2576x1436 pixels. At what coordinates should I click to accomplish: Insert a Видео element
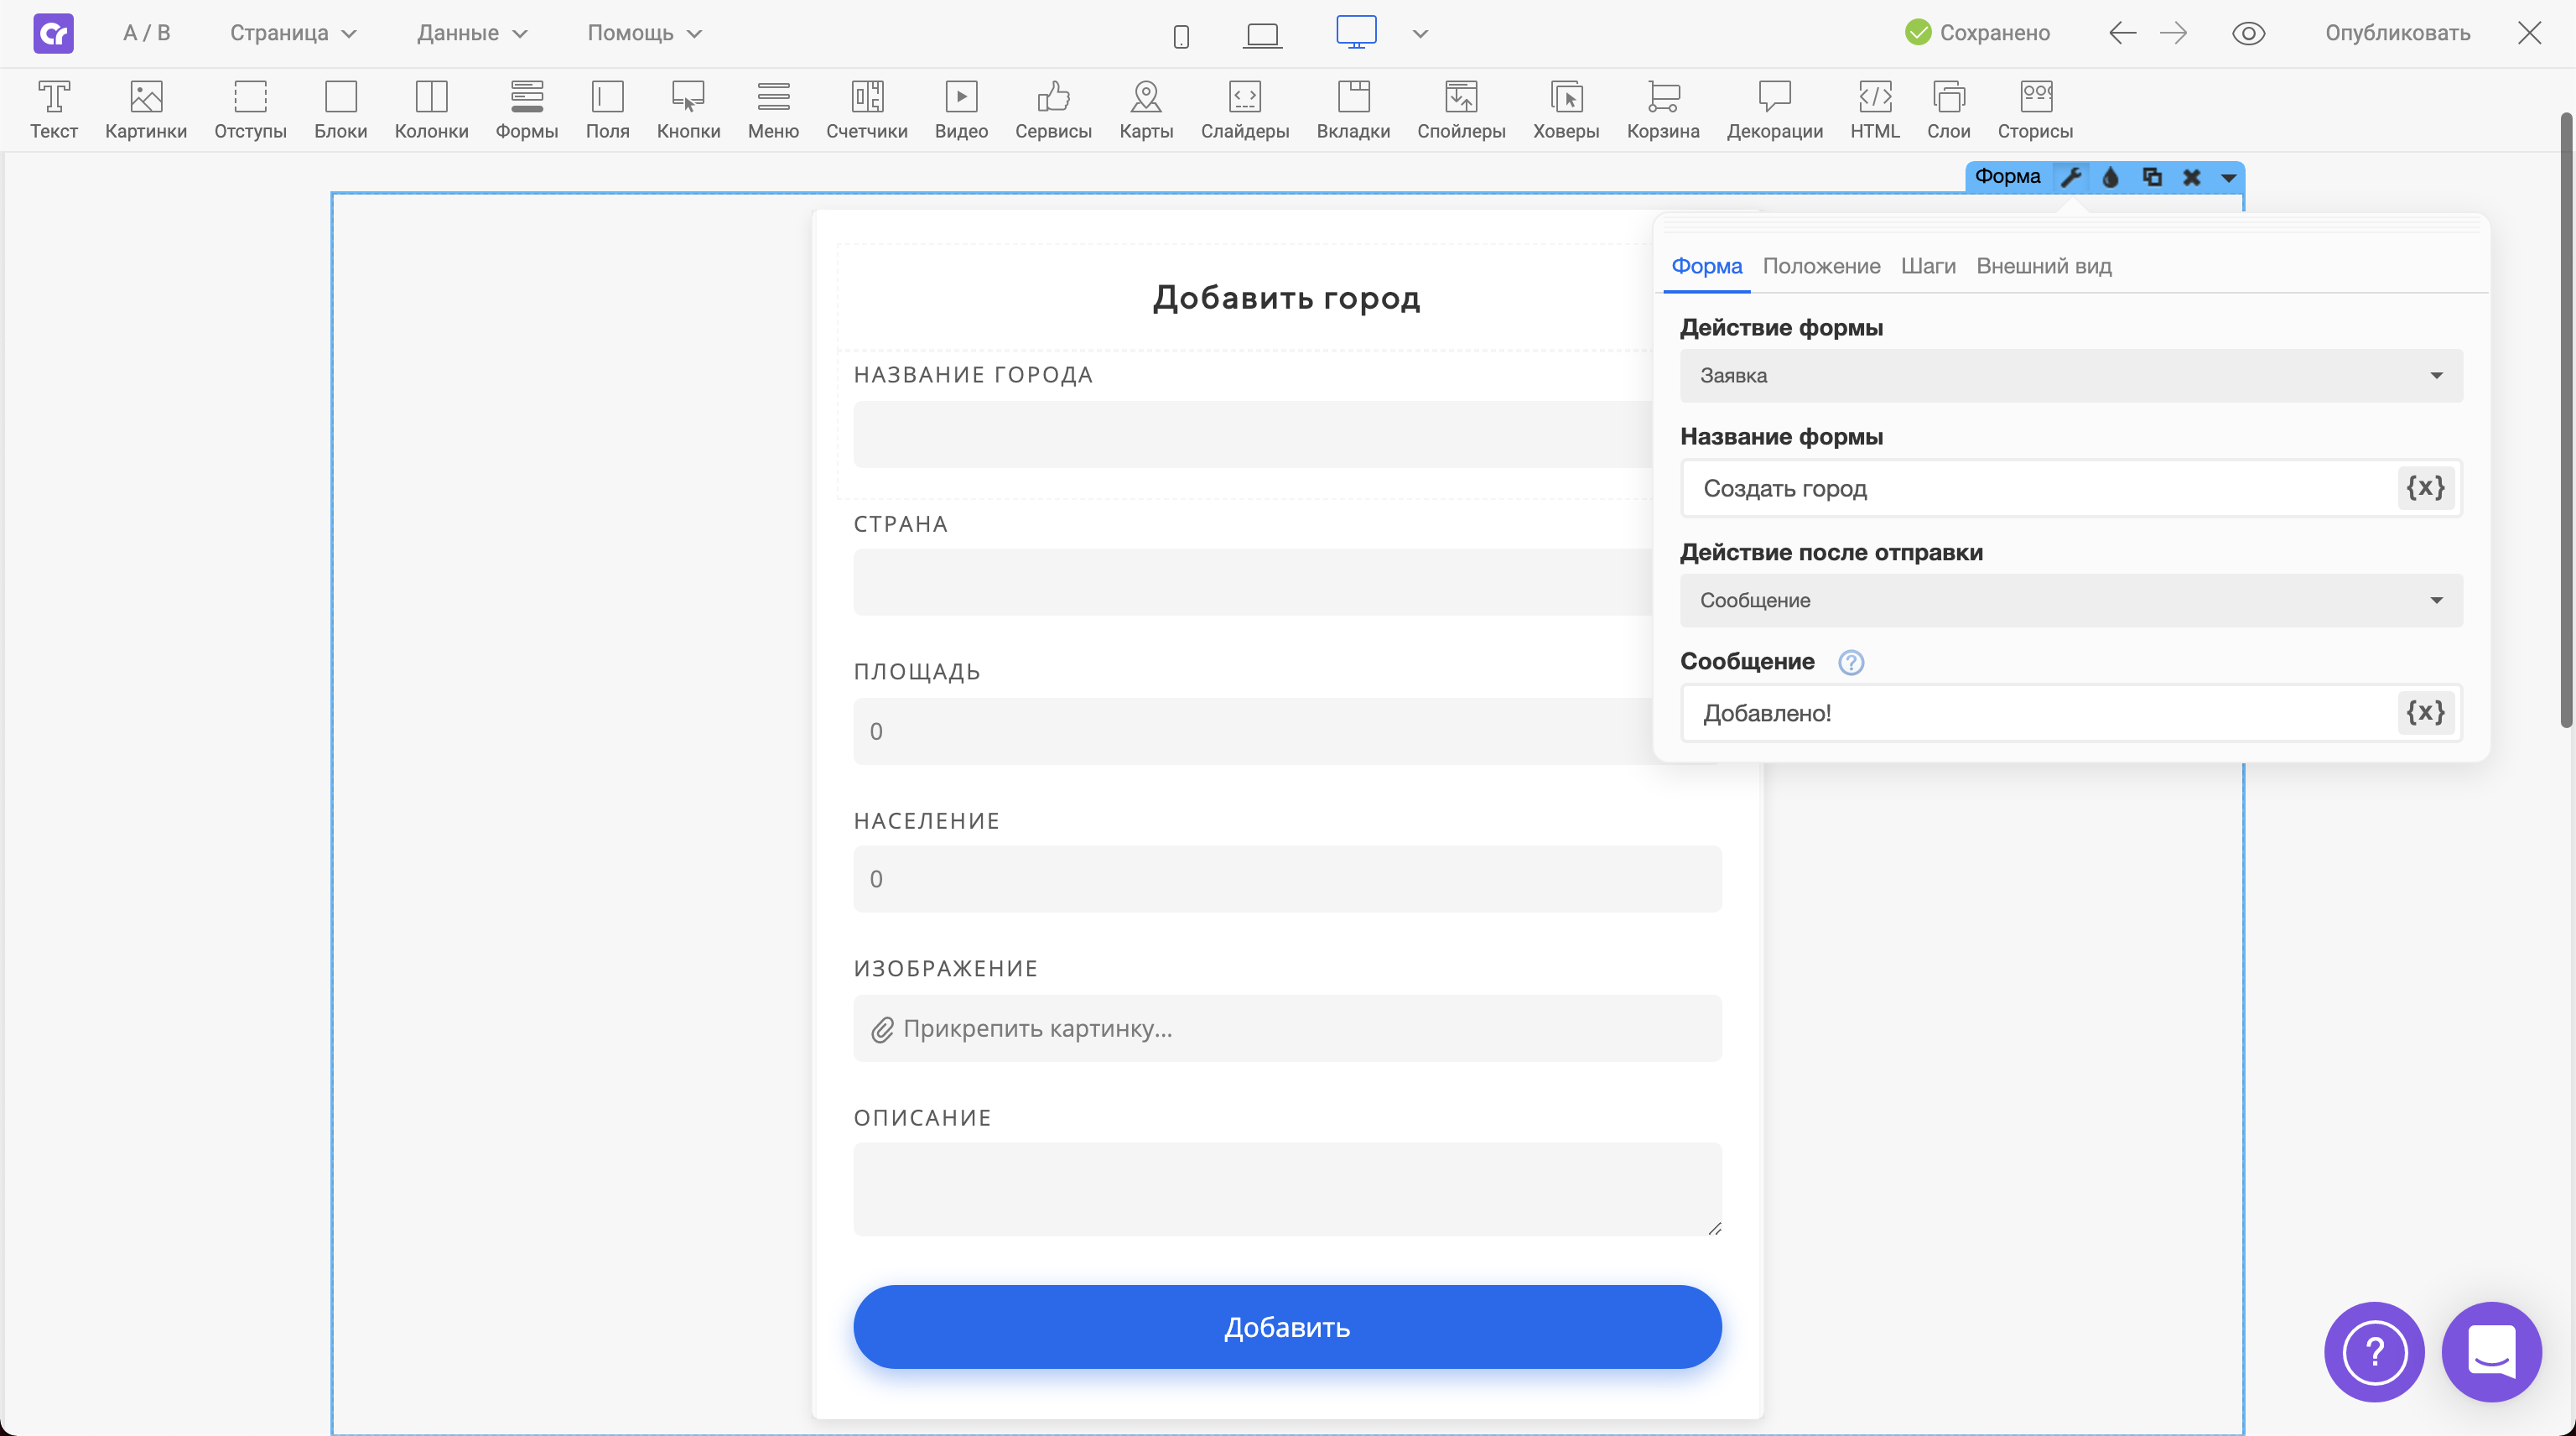[x=961, y=110]
